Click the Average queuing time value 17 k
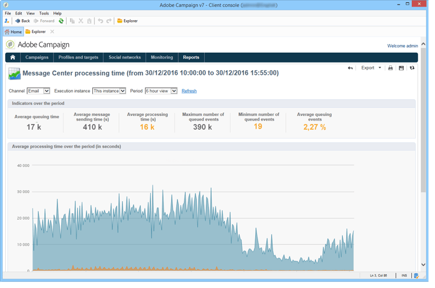Screen dimensions: 435x288 (34, 127)
